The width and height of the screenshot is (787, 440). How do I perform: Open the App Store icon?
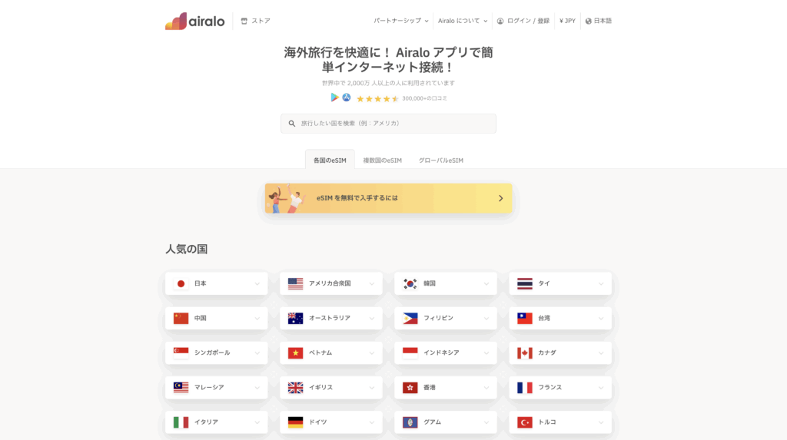coord(347,98)
